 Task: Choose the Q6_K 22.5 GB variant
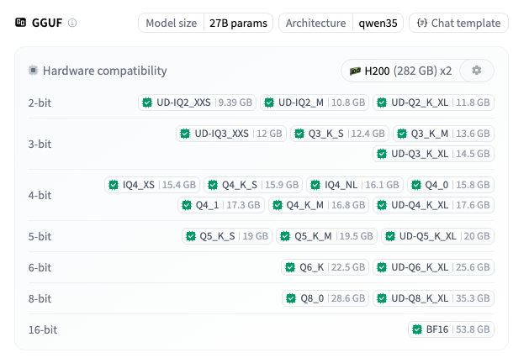coord(325,267)
